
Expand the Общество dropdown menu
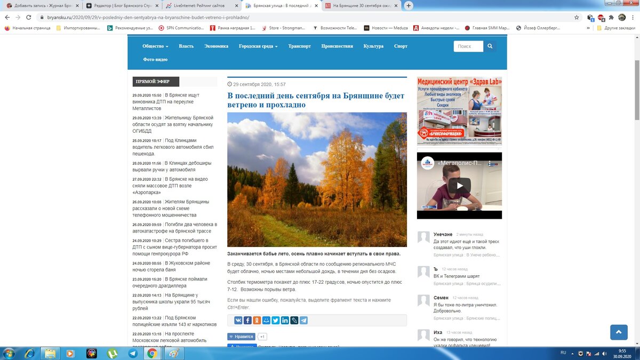tap(155, 46)
